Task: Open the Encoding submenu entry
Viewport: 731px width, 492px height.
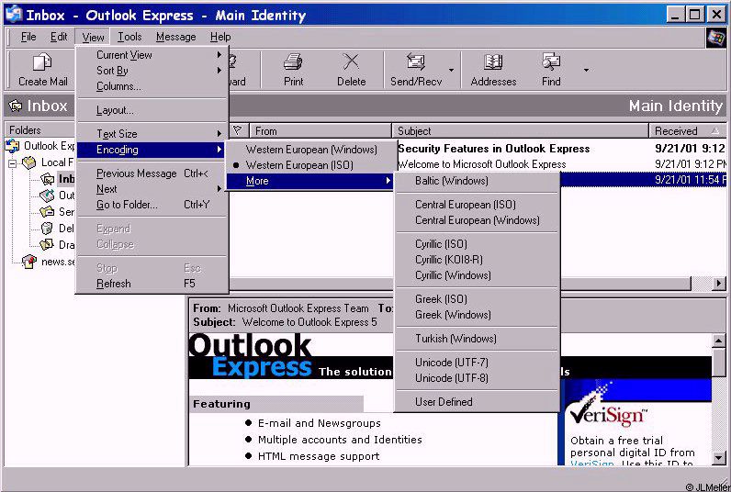Action: tap(152, 150)
